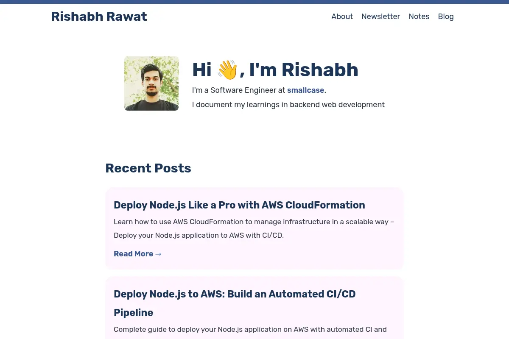Click Rishabh's profile photo
Image resolution: width=509 pixels, height=339 pixels.
point(151,83)
